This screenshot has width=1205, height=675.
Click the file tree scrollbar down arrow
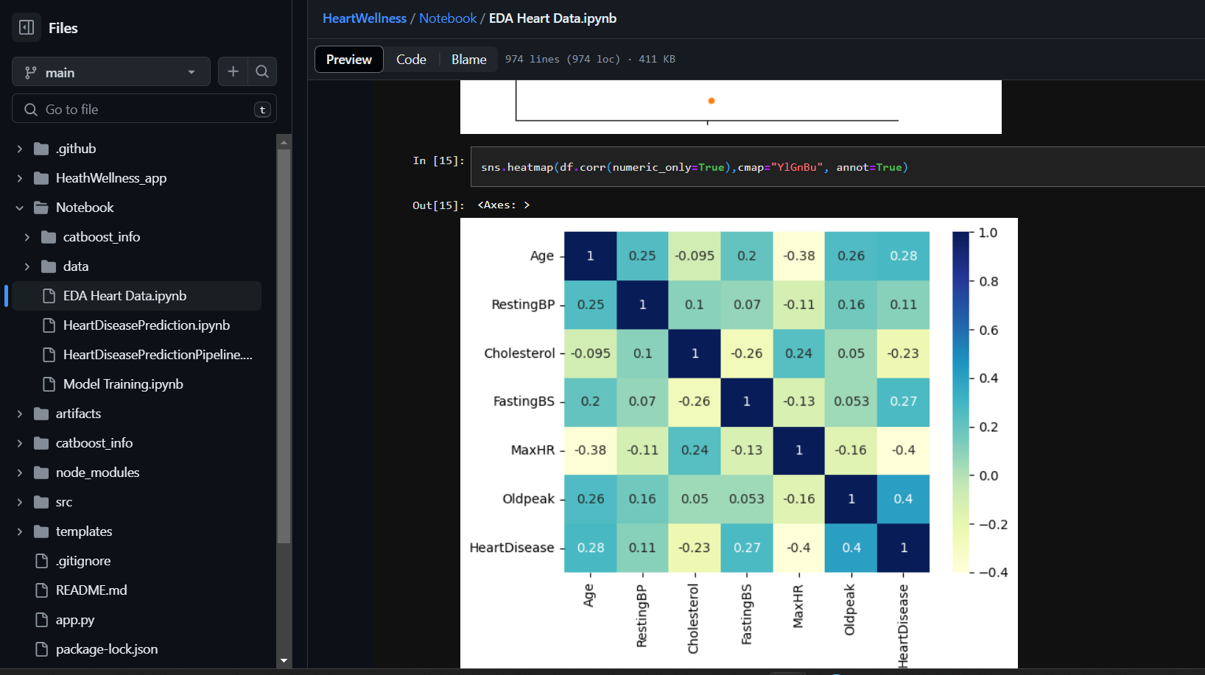284,661
